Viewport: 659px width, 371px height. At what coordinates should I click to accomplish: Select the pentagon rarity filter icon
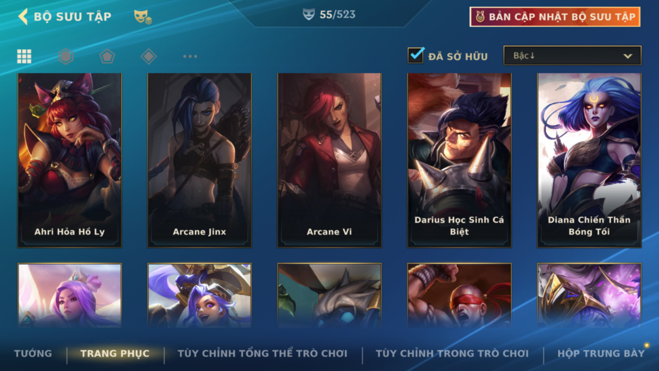[107, 56]
